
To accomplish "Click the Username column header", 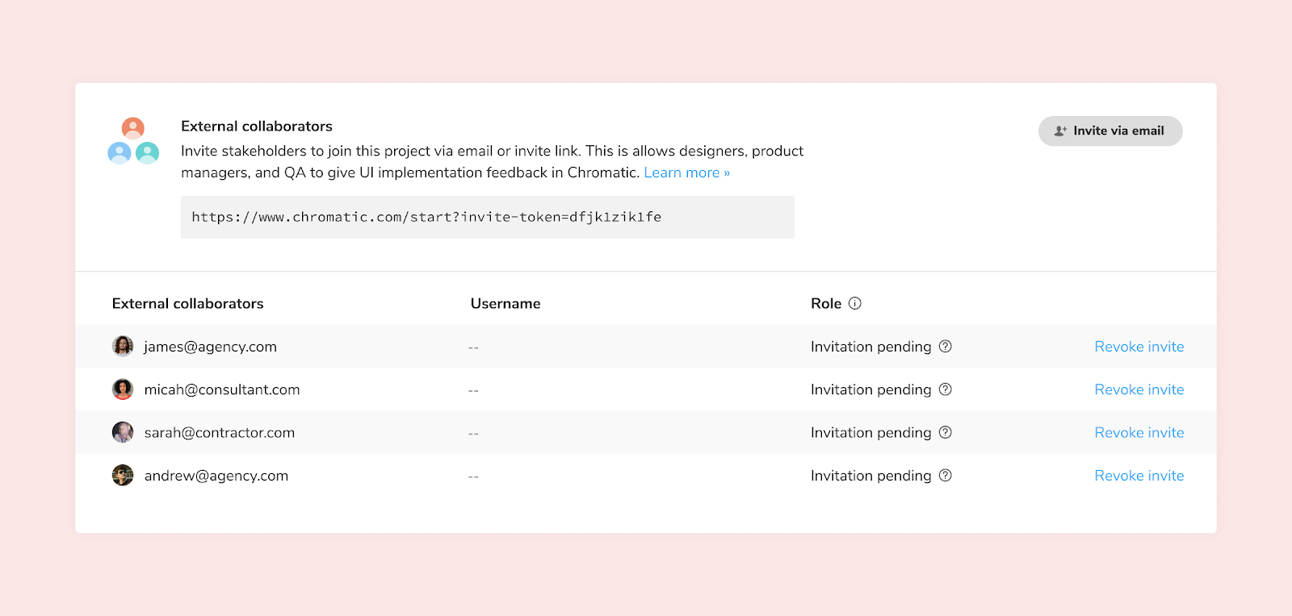I will pyautogui.click(x=505, y=304).
